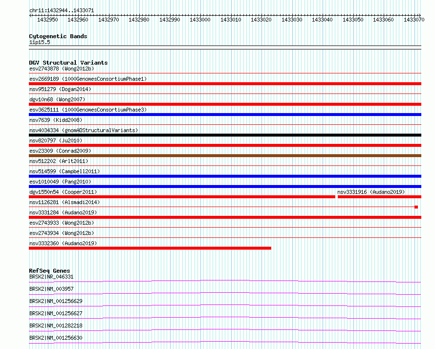Select variant nsv820797 (Ju2010)

tap(56, 140)
